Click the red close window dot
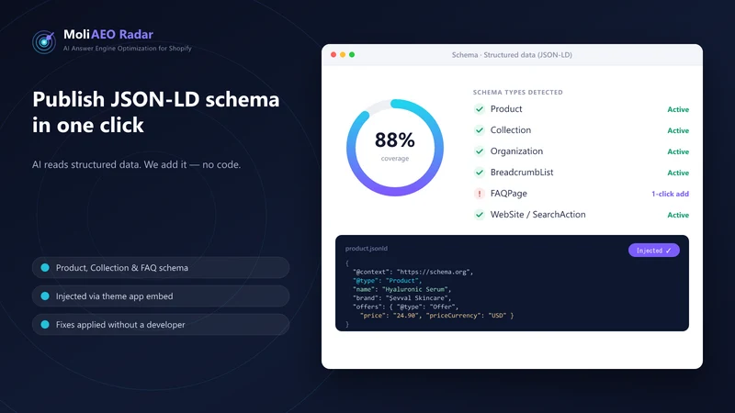735x413 pixels. coord(334,55)
